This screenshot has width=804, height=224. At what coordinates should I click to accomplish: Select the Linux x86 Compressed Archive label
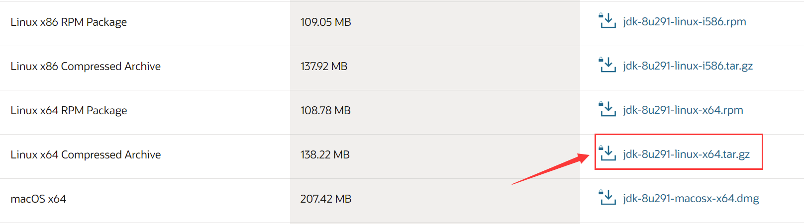(86, 66)
